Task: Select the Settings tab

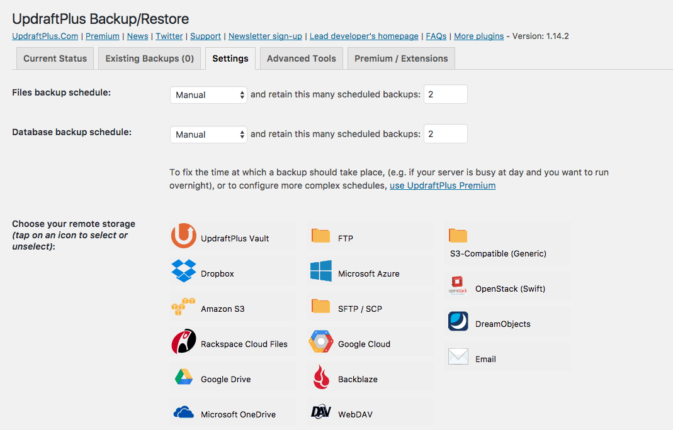Action: point(230,58)
